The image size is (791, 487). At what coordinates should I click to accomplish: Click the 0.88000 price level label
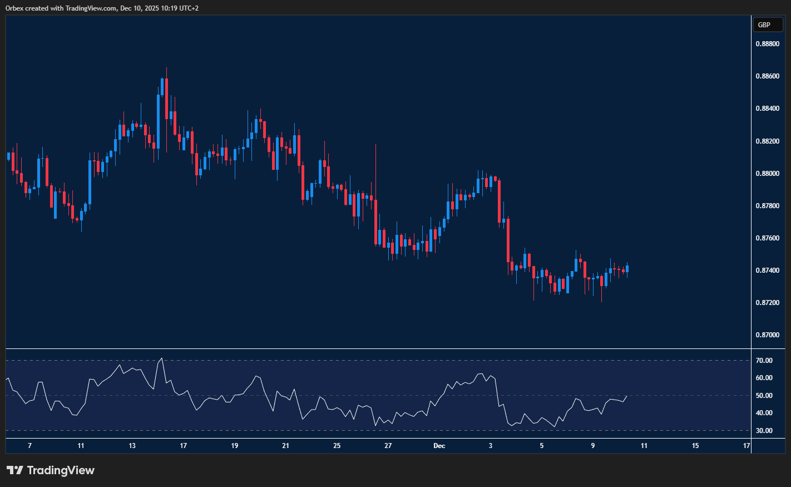click(x=767, y=173)
